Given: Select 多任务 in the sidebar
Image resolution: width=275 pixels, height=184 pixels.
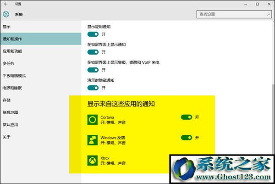Looking at the screenshot, I should pyautogui.click(x=41, y=63).
